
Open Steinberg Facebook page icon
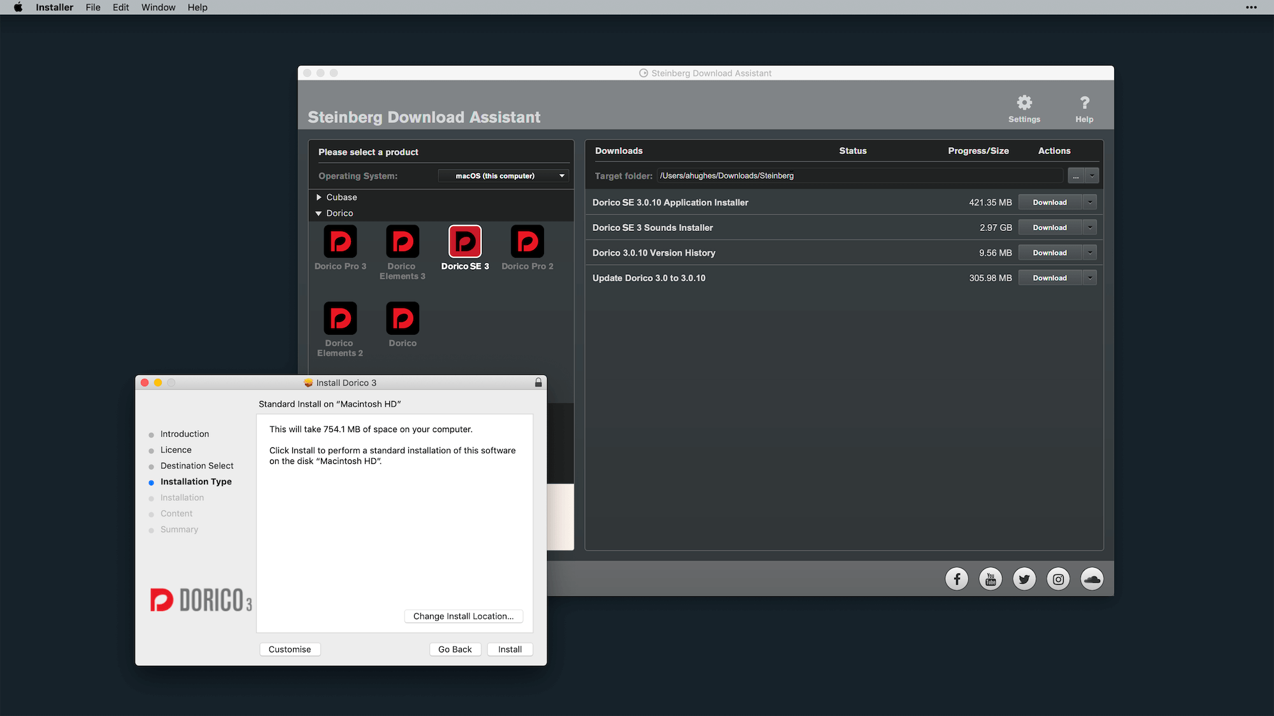point(957,579)
